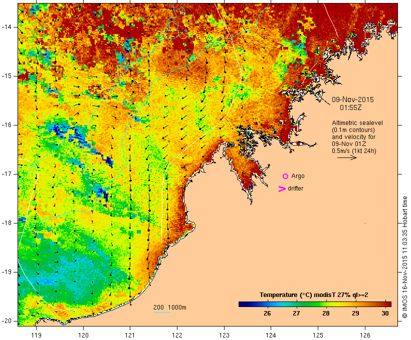Click the latitude axis label '-17'
The width and height of the screenshot is (411, 340).
point(6,174)
